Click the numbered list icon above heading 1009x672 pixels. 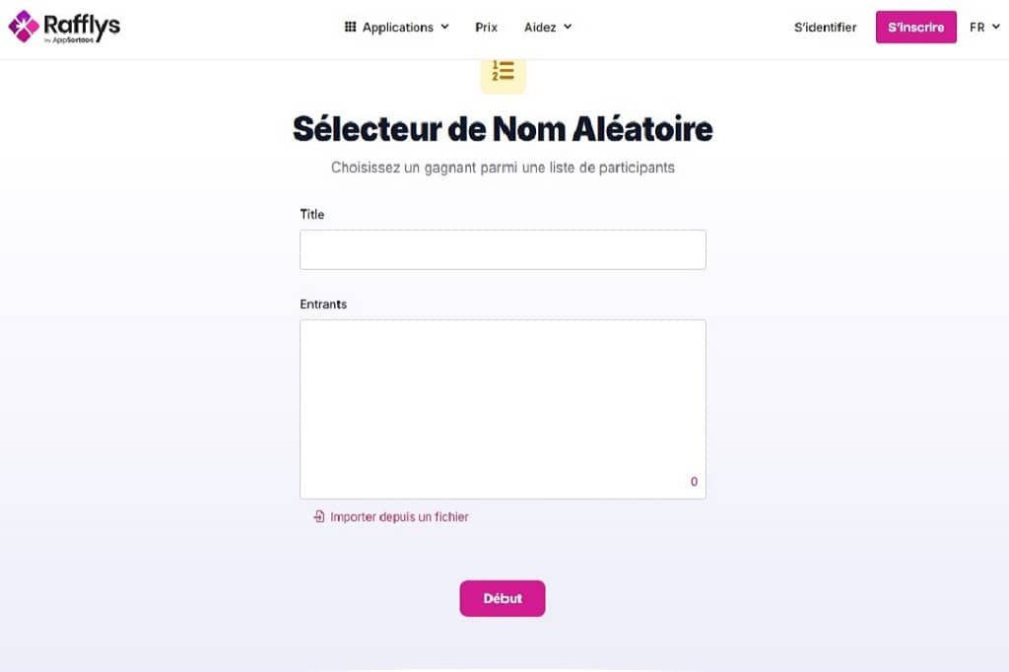504,72
